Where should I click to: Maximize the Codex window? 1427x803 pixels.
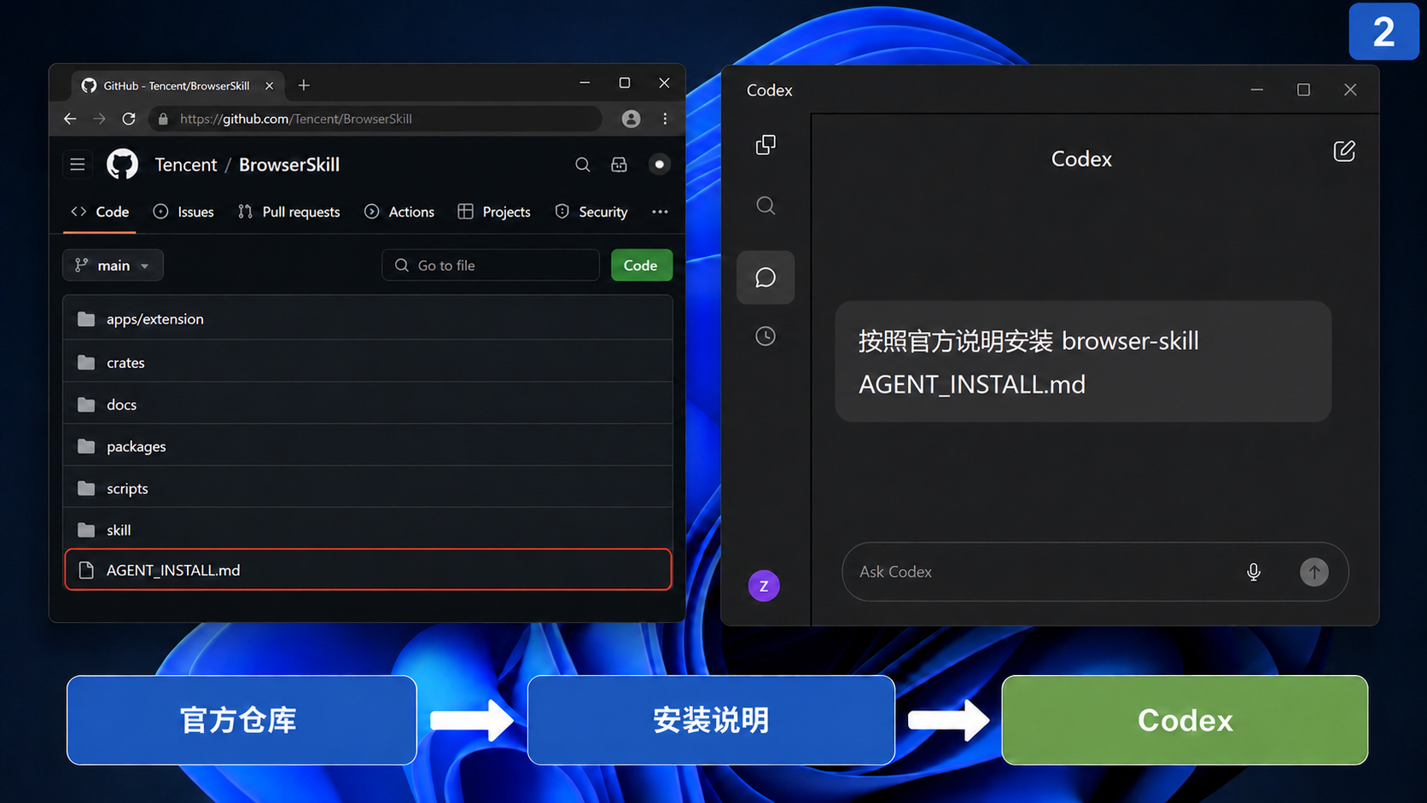pos(1303,90)
